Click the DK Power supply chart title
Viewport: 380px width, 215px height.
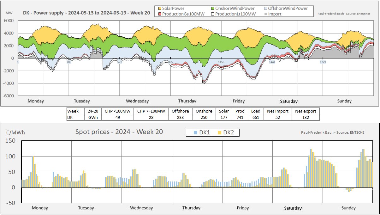(x=86, y=13)
